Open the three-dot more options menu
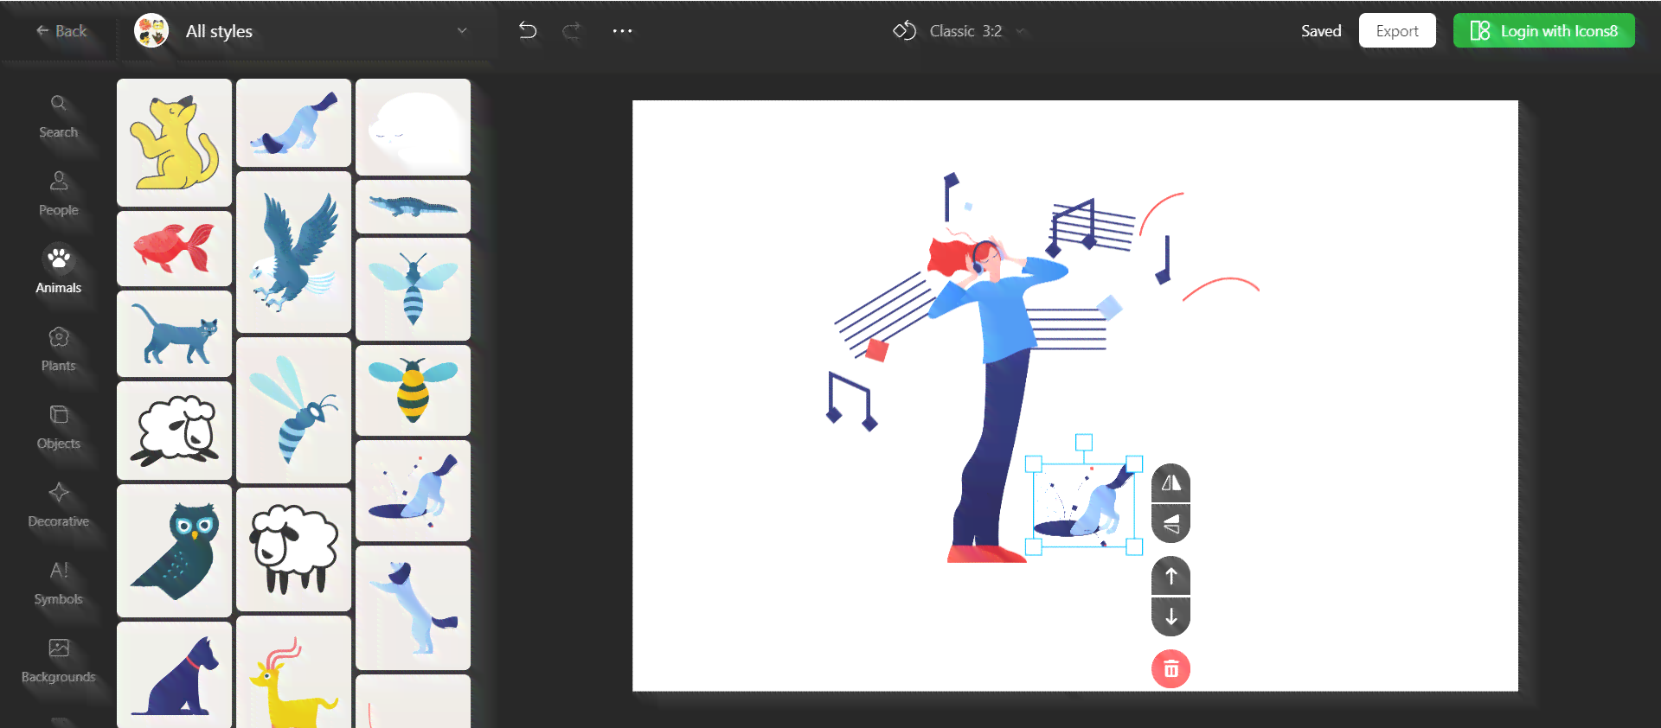This screenshot has height=728, width=1661. pos(622,31)
